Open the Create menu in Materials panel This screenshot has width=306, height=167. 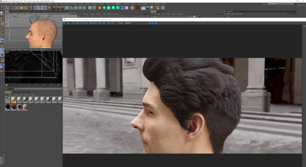coord(10,95)
